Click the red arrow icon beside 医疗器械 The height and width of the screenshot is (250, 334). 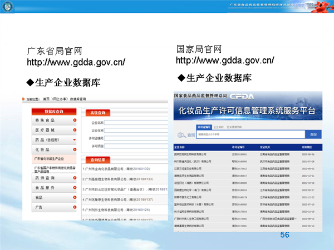(73, 130)
